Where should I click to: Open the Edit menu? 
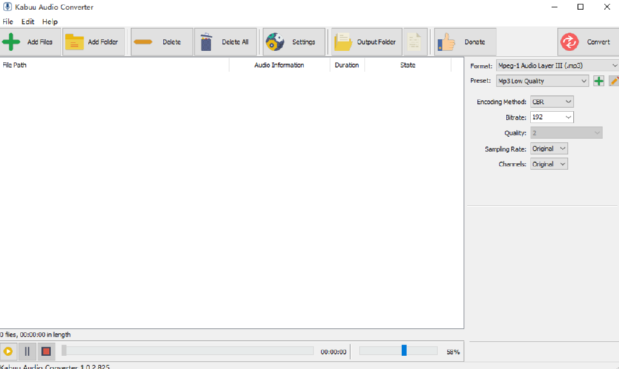(x=27, y=22)
